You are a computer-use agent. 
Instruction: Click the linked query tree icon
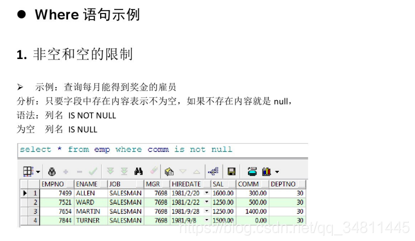[213, 172]
